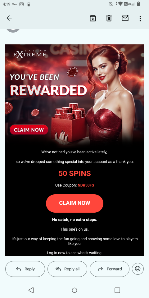Screen dimensions: 149x298
Task: Tap the Android home circle button
Action: click(74, 290)
